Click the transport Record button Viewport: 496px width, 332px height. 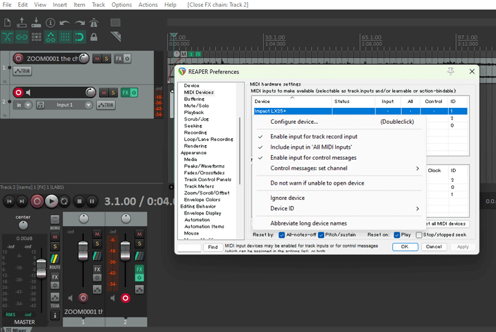pyautogui.click(x=37, y=201)
